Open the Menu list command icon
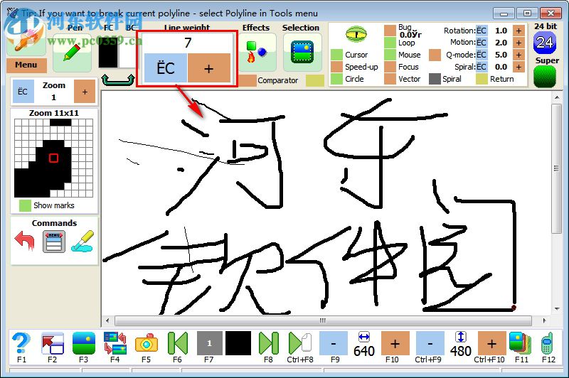 tap(54, 242)
